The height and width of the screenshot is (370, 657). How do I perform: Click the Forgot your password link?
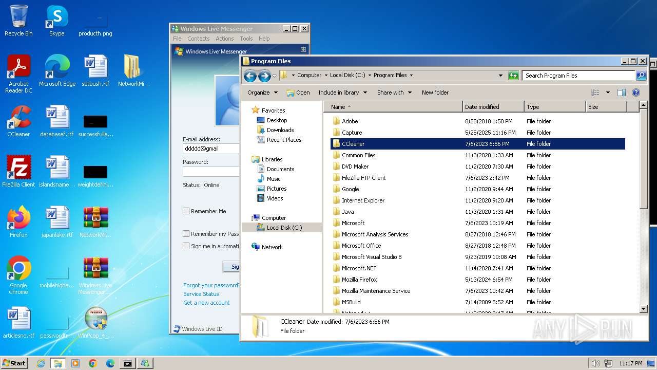211,285
